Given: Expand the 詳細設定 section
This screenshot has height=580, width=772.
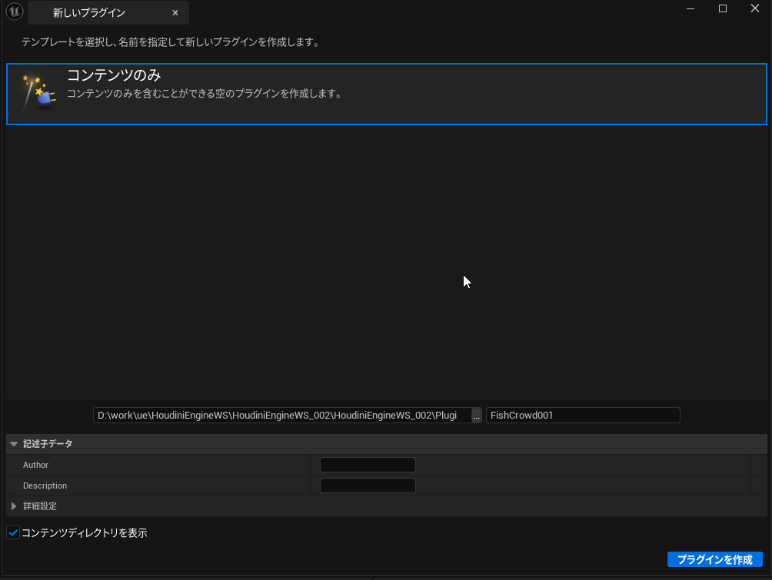Looking at the screenshot, I should tap(14, 506).
